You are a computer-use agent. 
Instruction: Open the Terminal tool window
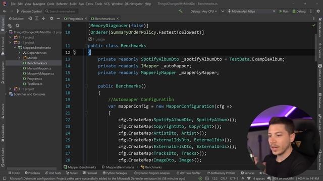(90, 173)
